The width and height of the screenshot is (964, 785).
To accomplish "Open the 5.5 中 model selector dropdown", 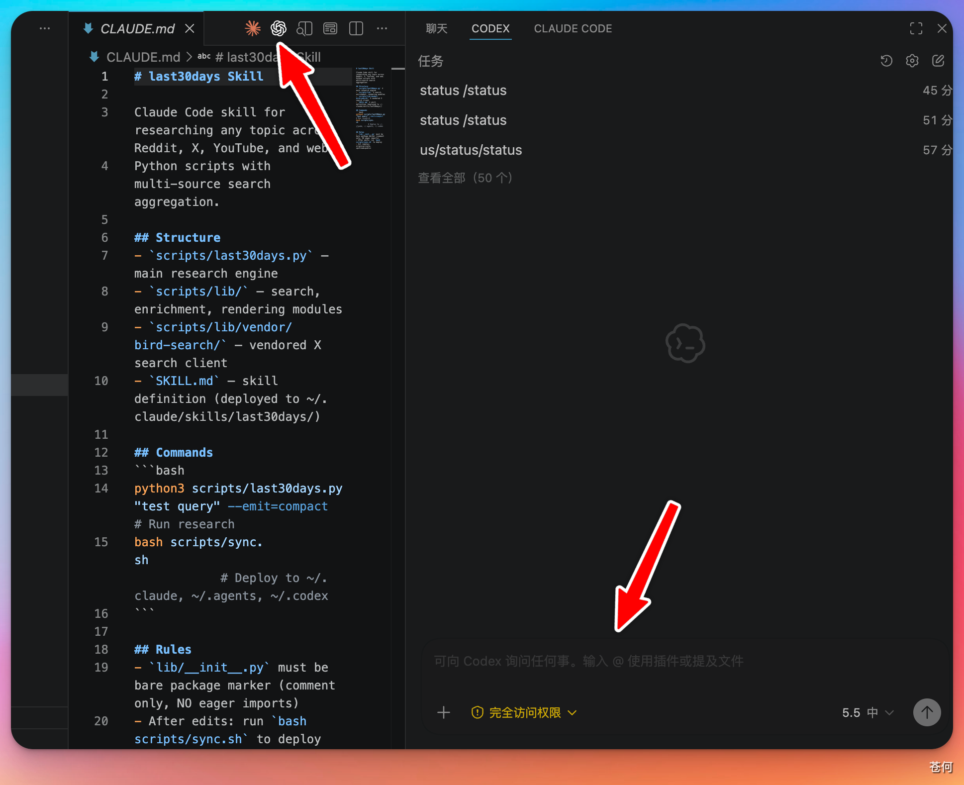I will [x=868, y=712].
